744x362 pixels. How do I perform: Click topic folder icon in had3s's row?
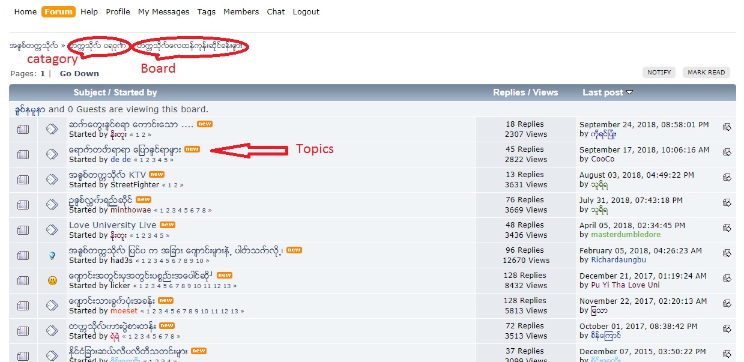coord(23,255)
